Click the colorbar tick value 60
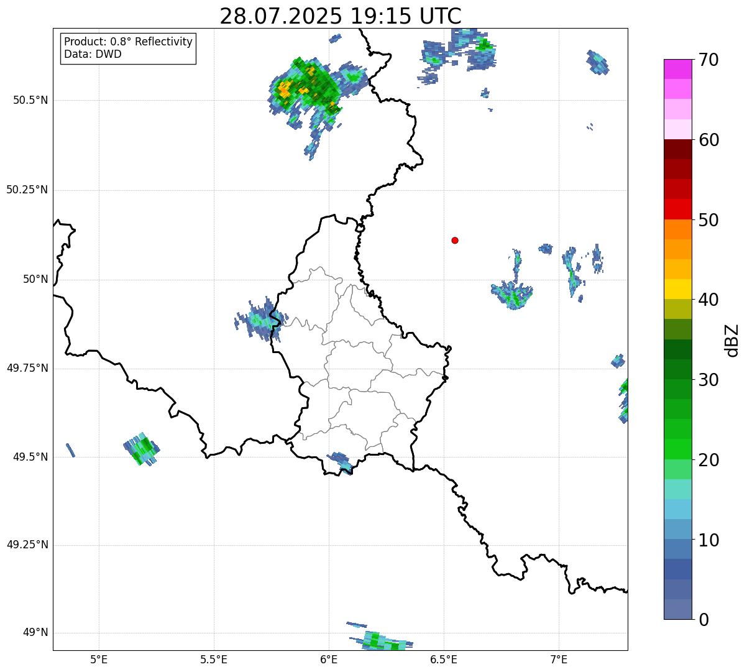747x672 pixels. point(708,140)
